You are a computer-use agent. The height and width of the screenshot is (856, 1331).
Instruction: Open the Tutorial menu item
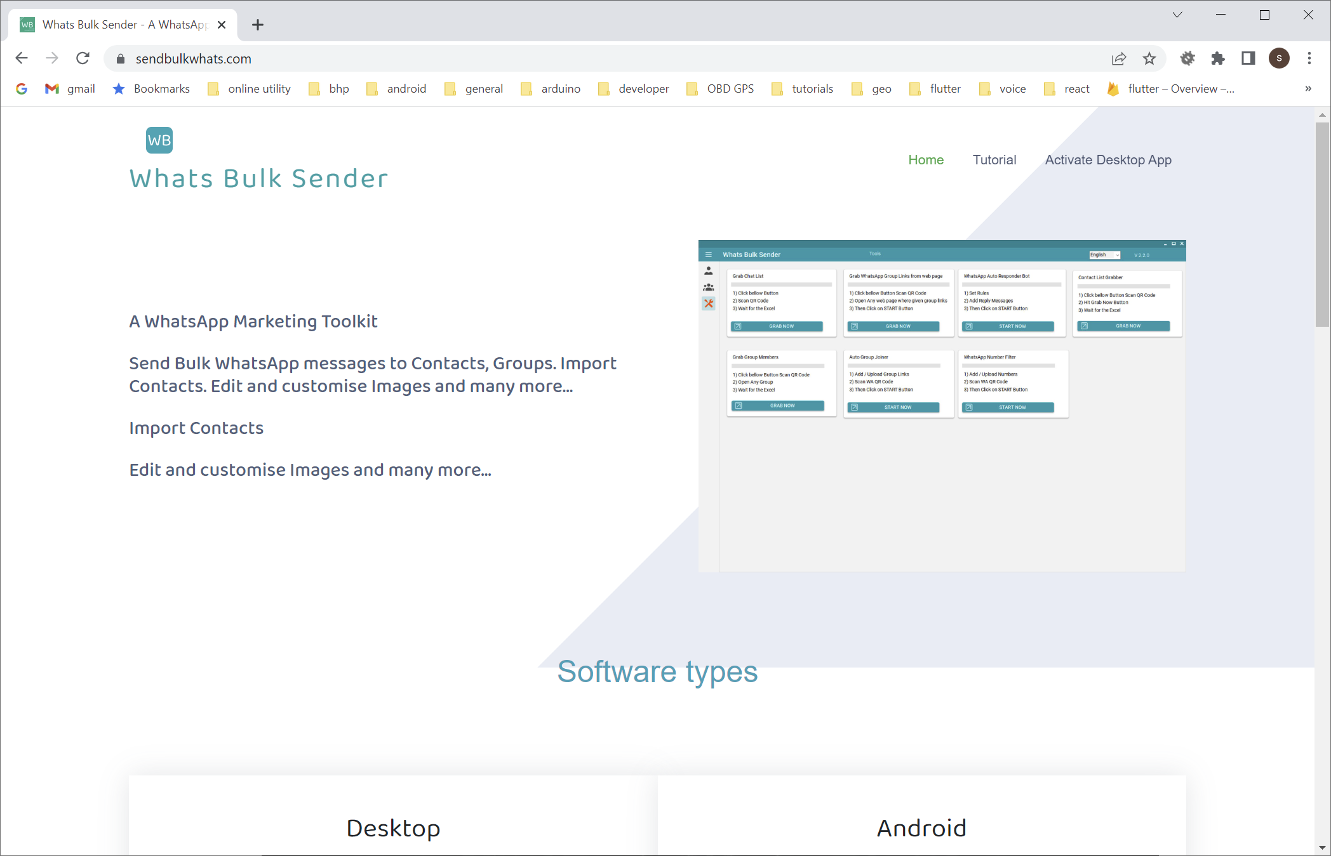click(x=994, y=160)
